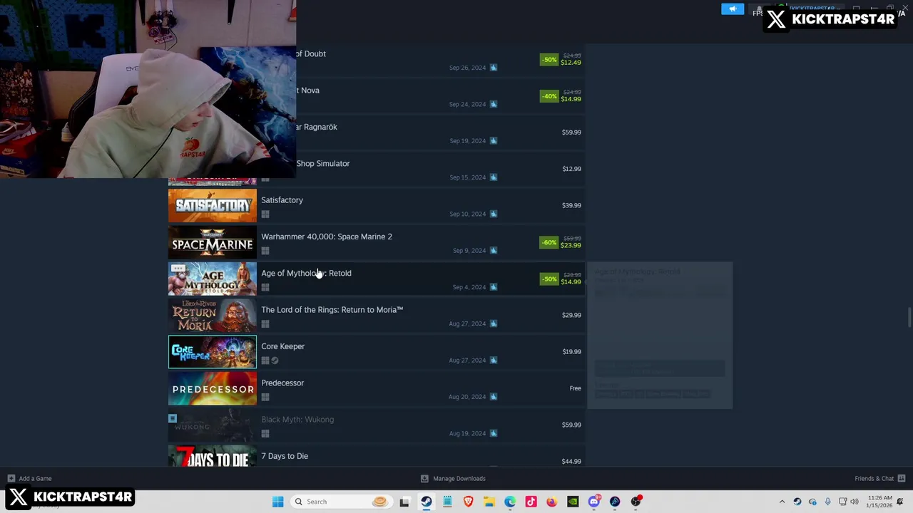Click the Steam page vertical scrollbar thumb
This screenshot has width=913, height=513.
point(909,318)
